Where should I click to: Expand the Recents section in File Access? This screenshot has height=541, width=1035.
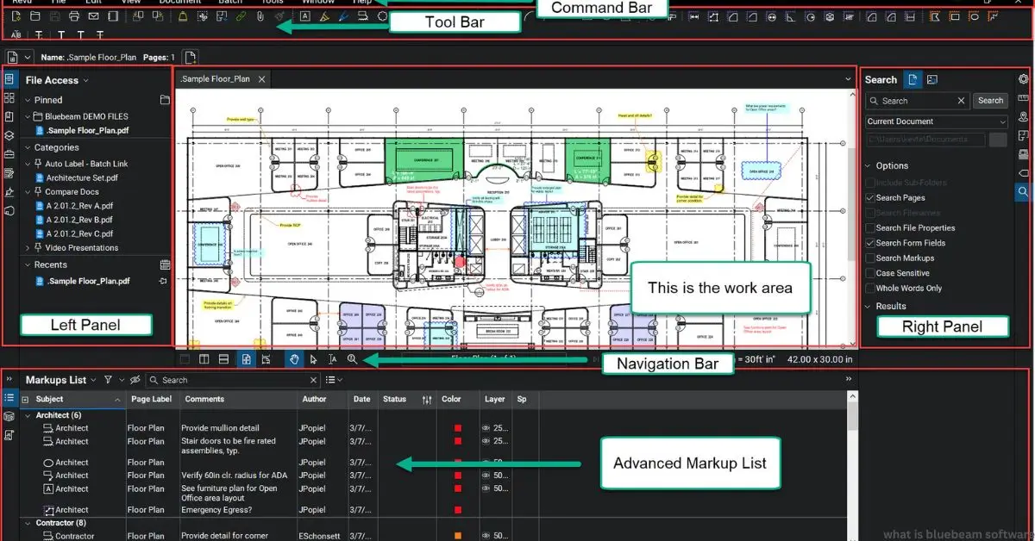(x=28, y=264)
